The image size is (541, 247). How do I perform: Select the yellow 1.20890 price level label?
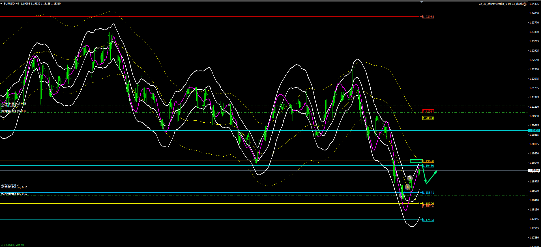click(428, 118)
